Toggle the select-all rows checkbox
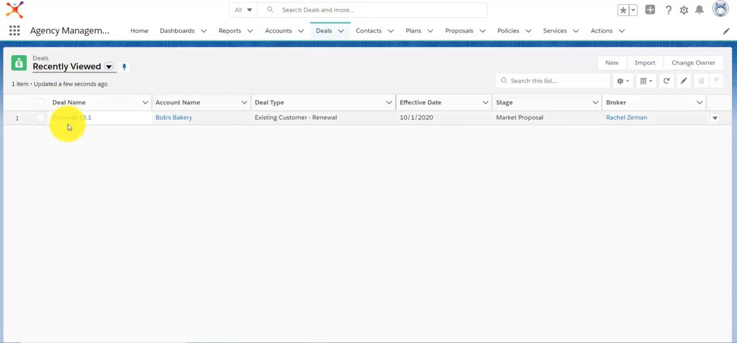This screenshot has width=737, height=343. point(41,103)
